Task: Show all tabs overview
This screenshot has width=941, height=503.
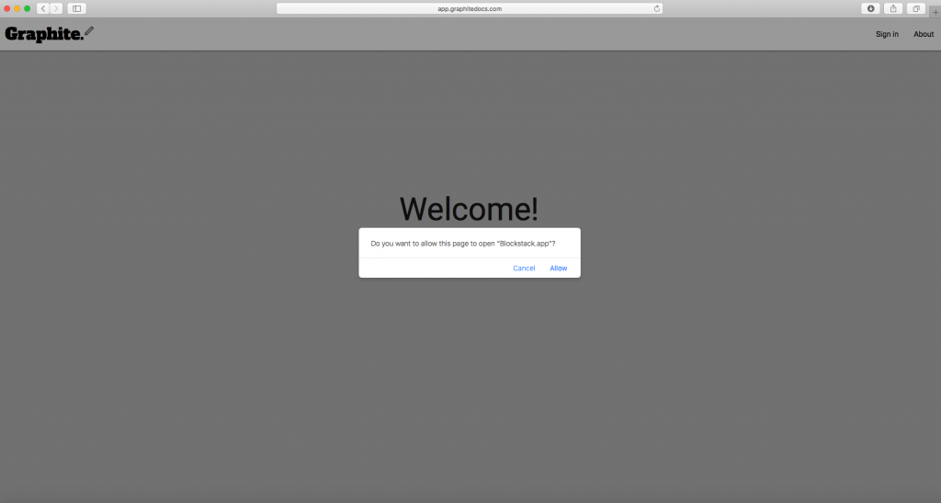Action: coord(916,8)
